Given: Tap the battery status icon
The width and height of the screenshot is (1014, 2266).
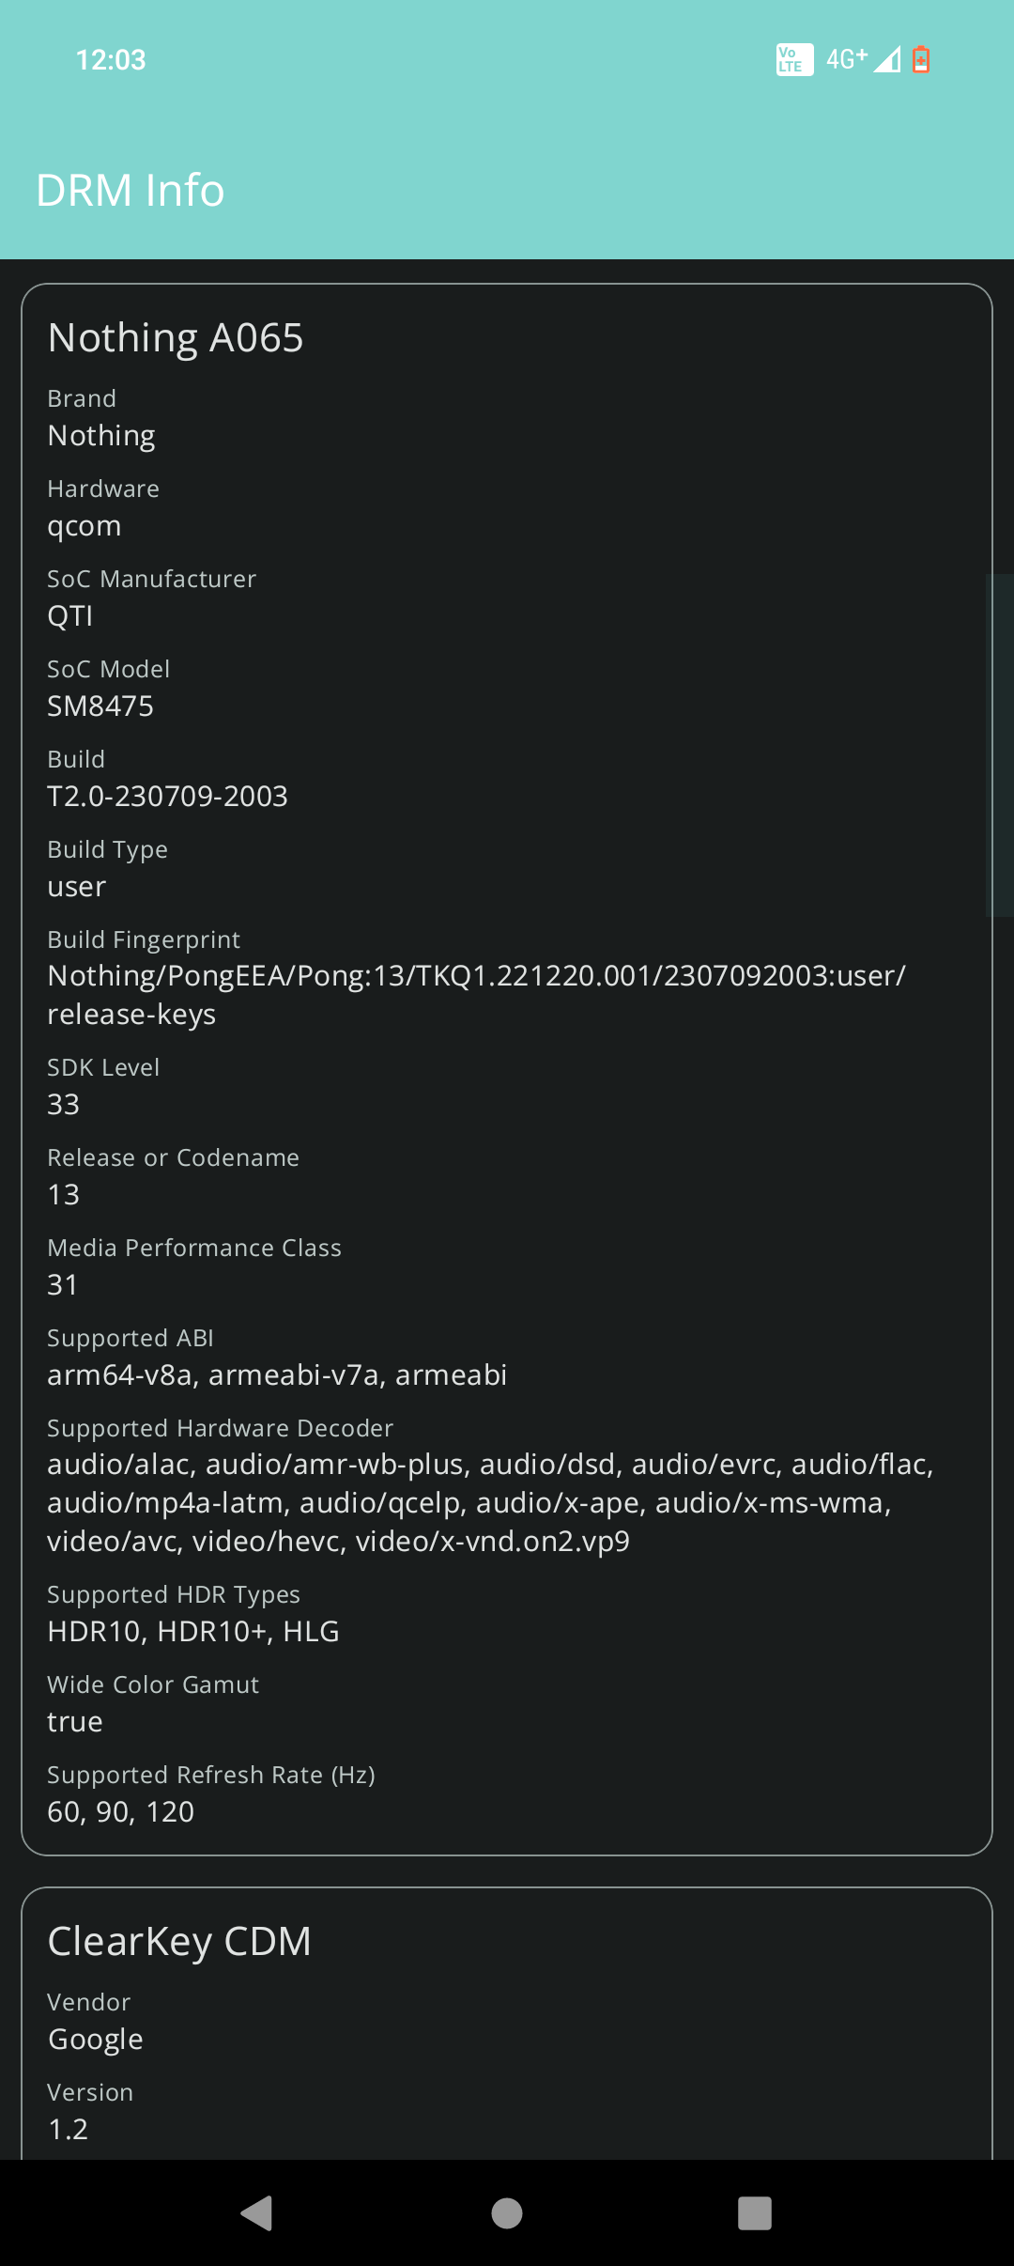Looking at the screenshot, I should (x=923, y=59).
